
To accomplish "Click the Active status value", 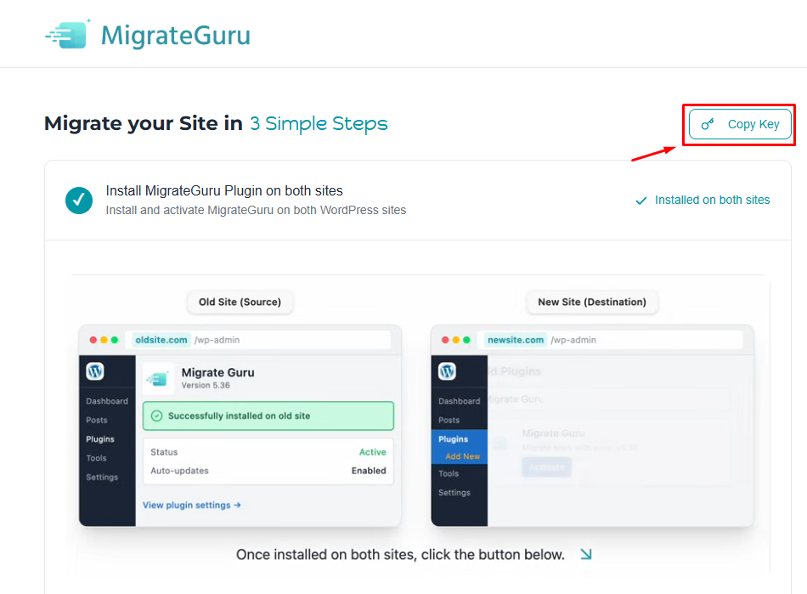I will [x=373, y=452].
